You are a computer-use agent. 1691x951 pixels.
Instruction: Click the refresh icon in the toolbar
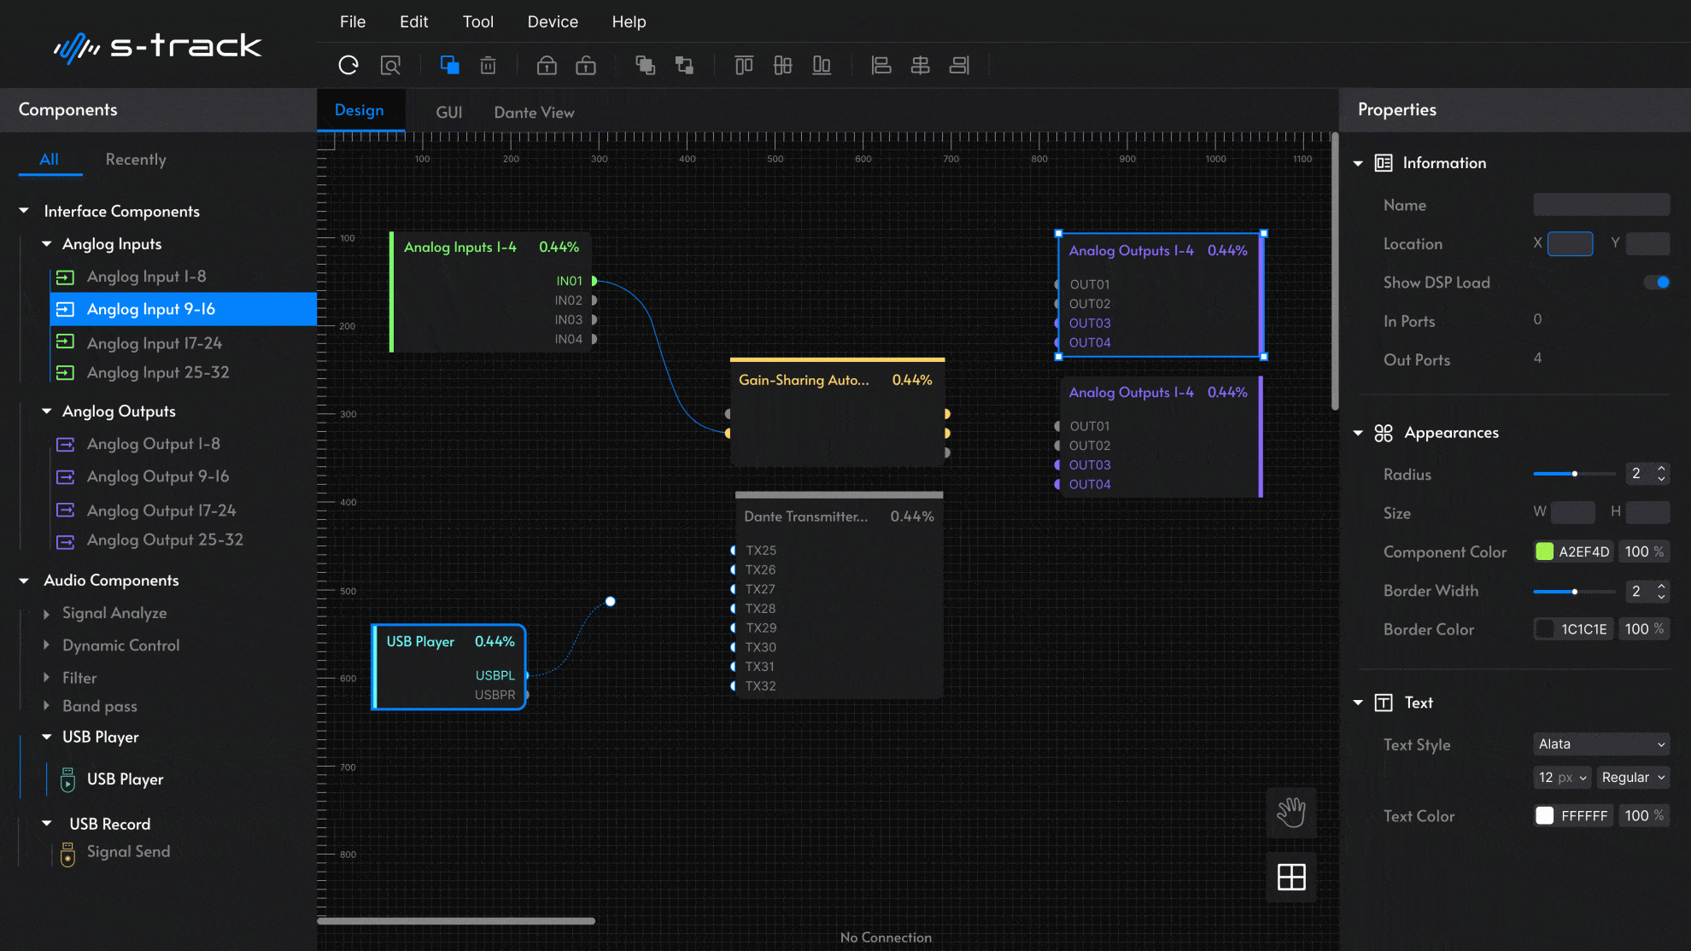click(x=348, y=65)
